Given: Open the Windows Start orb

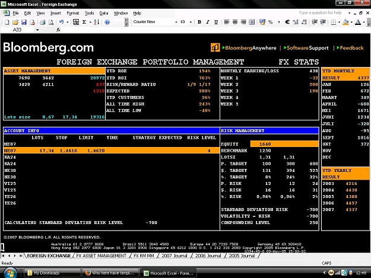Looking at the screenshot, I should [x=10, y=273].
